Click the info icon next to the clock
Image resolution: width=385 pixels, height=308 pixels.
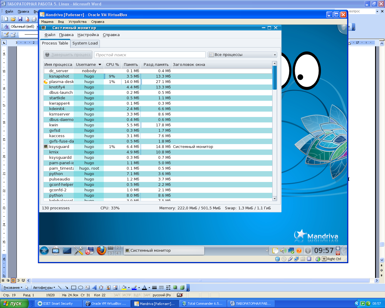(x=308, y=251)
